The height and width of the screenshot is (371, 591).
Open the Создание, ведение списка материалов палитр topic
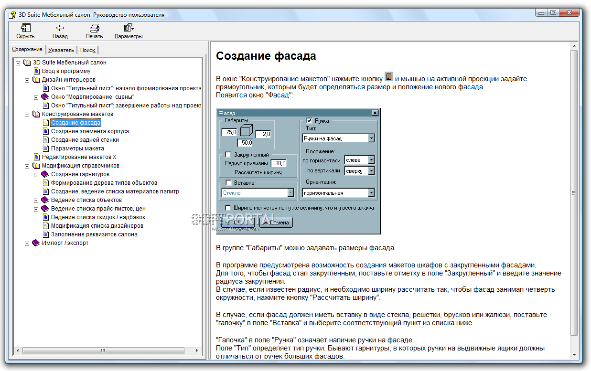[115, 191]
